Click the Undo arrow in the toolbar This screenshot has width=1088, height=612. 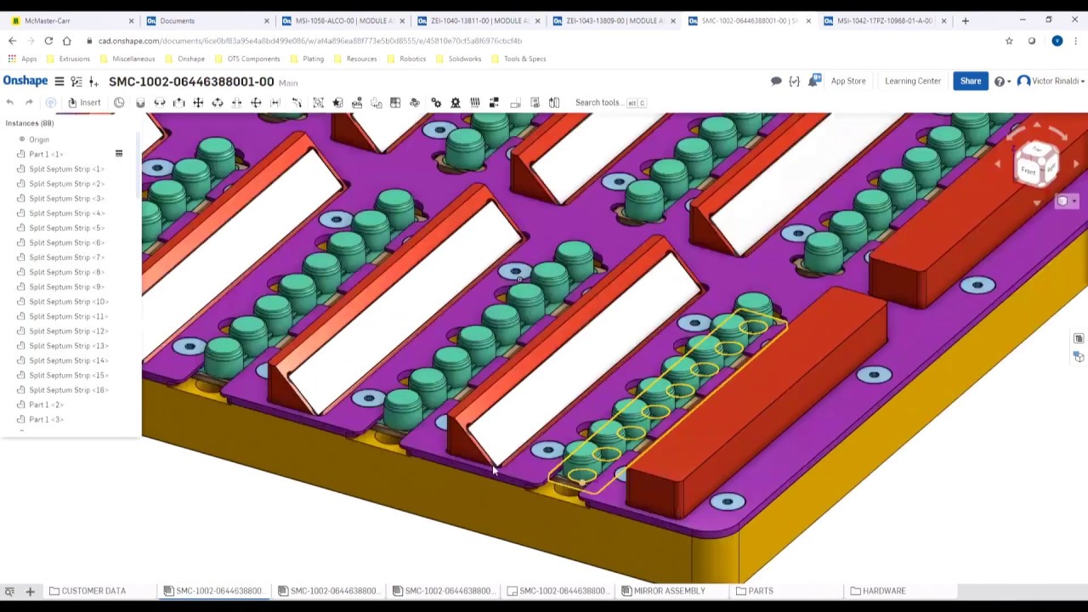9,103
